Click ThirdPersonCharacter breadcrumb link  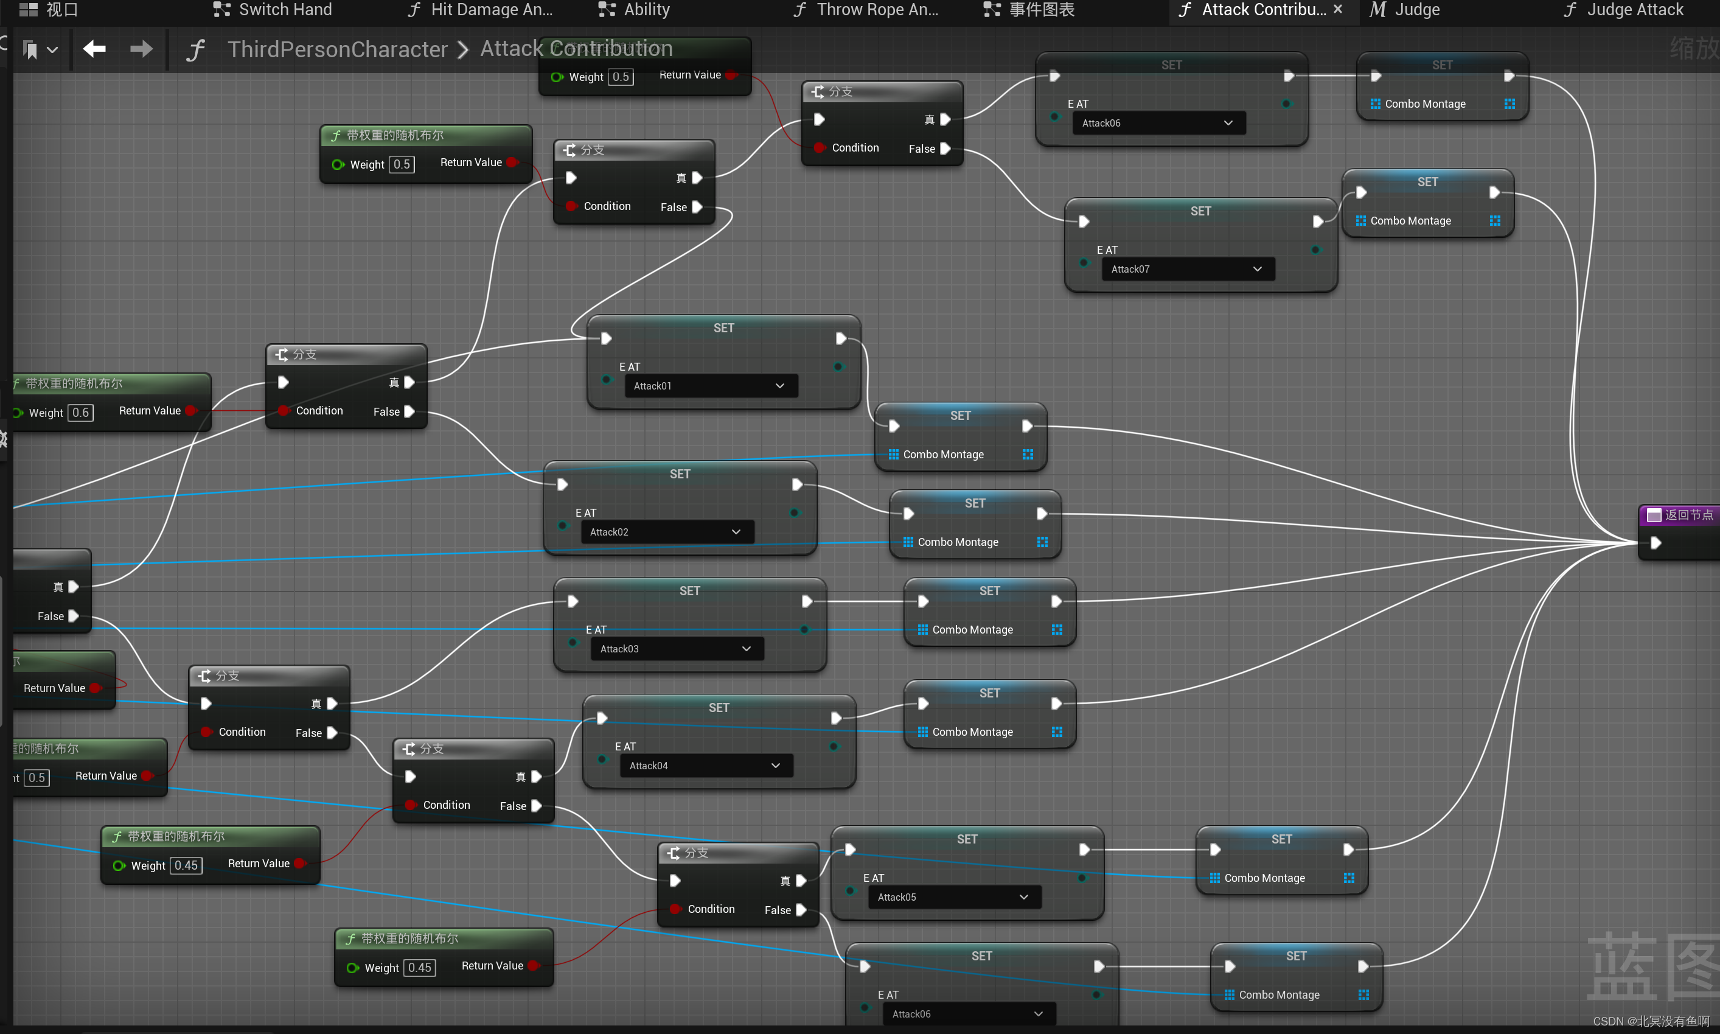pos(337,49)
